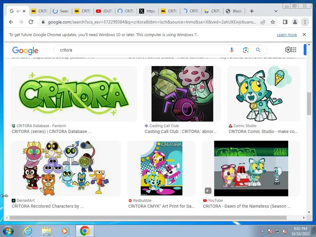Click horizontal scrollbar left arrow

(x=7, y=218)
